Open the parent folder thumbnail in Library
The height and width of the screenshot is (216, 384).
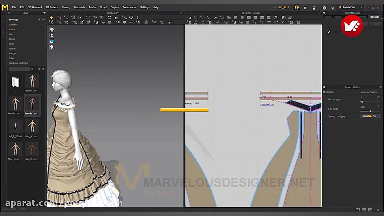(16, 83)
